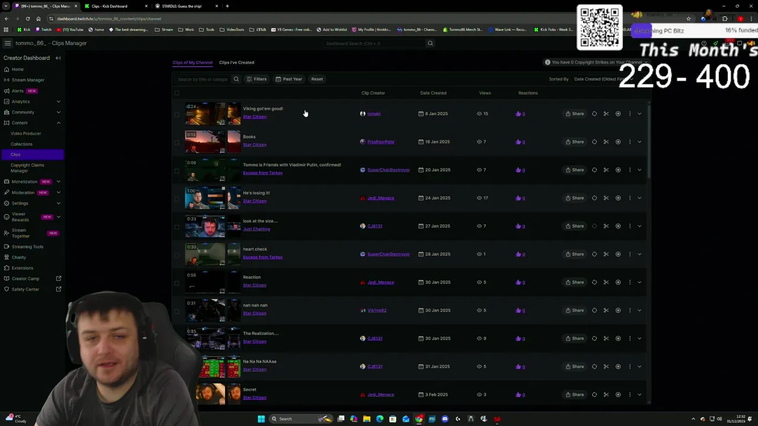Image resolution: width=758 pixels, height=426 pixels.
Task: Share the Viking got'em good clip
Action: [574, 114]
